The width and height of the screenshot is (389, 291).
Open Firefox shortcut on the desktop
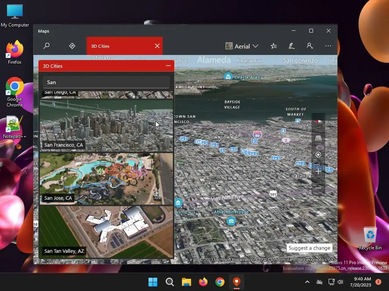(15, 52)
